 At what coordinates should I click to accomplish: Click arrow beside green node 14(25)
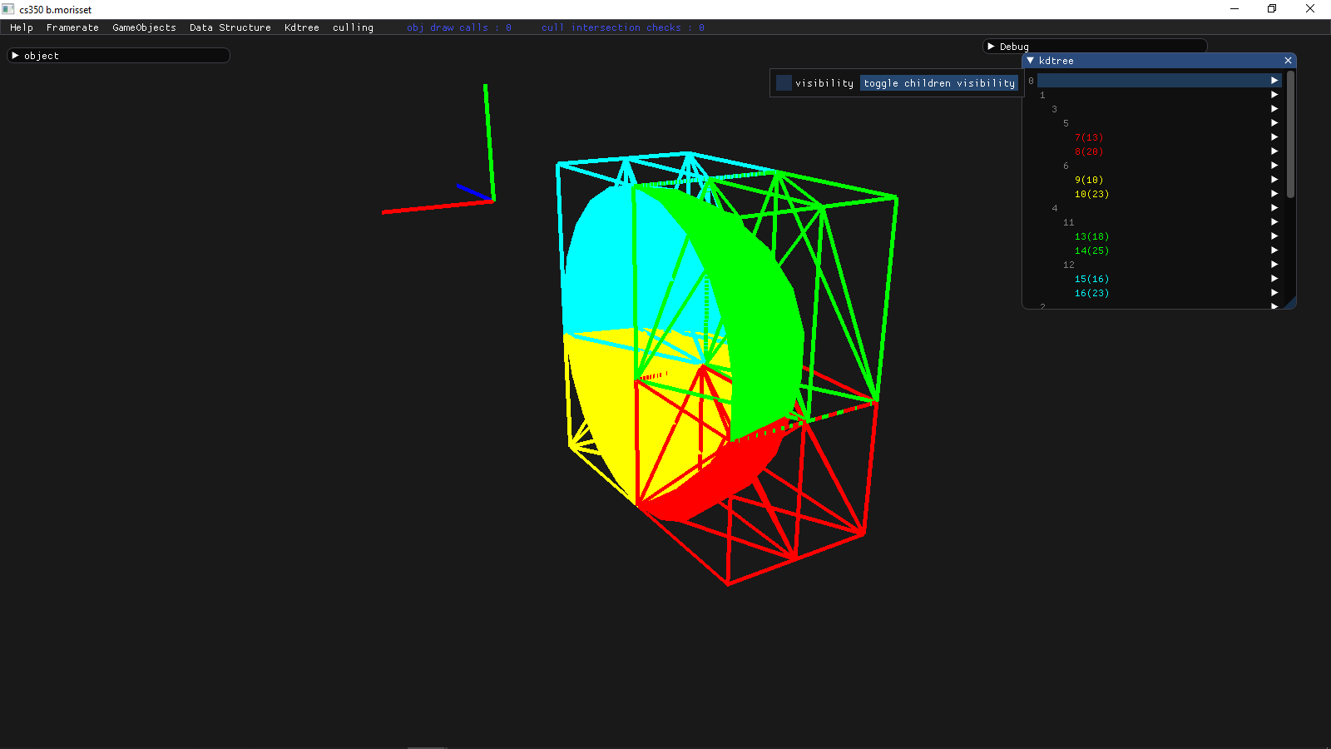[x=1274, y=250]
